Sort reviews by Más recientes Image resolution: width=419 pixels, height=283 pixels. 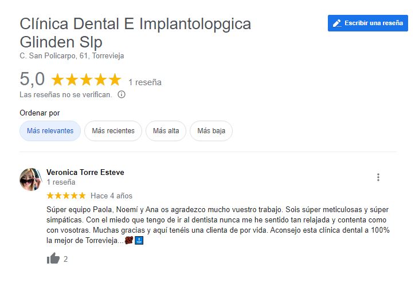click(113, 131)
